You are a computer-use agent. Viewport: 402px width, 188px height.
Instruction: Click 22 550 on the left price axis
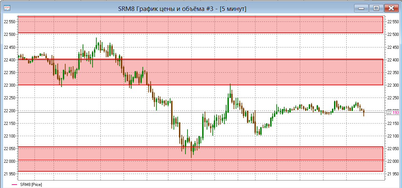coord(10,22)
